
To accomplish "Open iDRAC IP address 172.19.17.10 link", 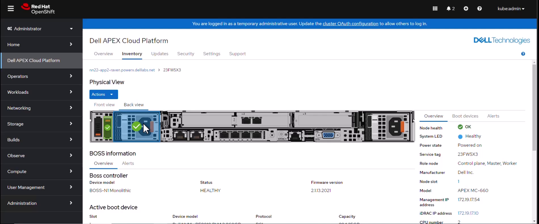I will pos(468,213).
